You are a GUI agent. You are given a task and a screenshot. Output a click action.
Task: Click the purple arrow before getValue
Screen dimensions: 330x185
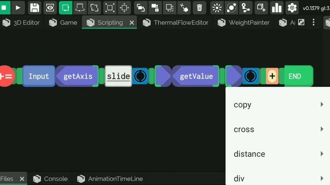tap(163, 76)
